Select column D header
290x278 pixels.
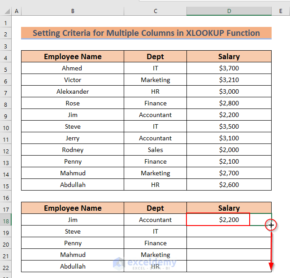coord(229,11)
